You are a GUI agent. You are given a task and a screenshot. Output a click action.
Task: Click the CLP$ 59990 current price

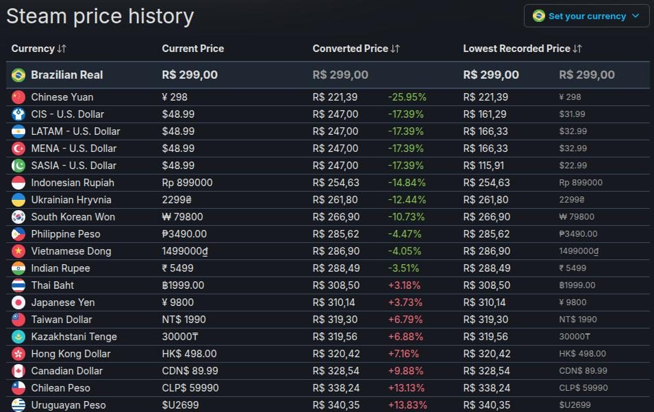click(190, 388)
